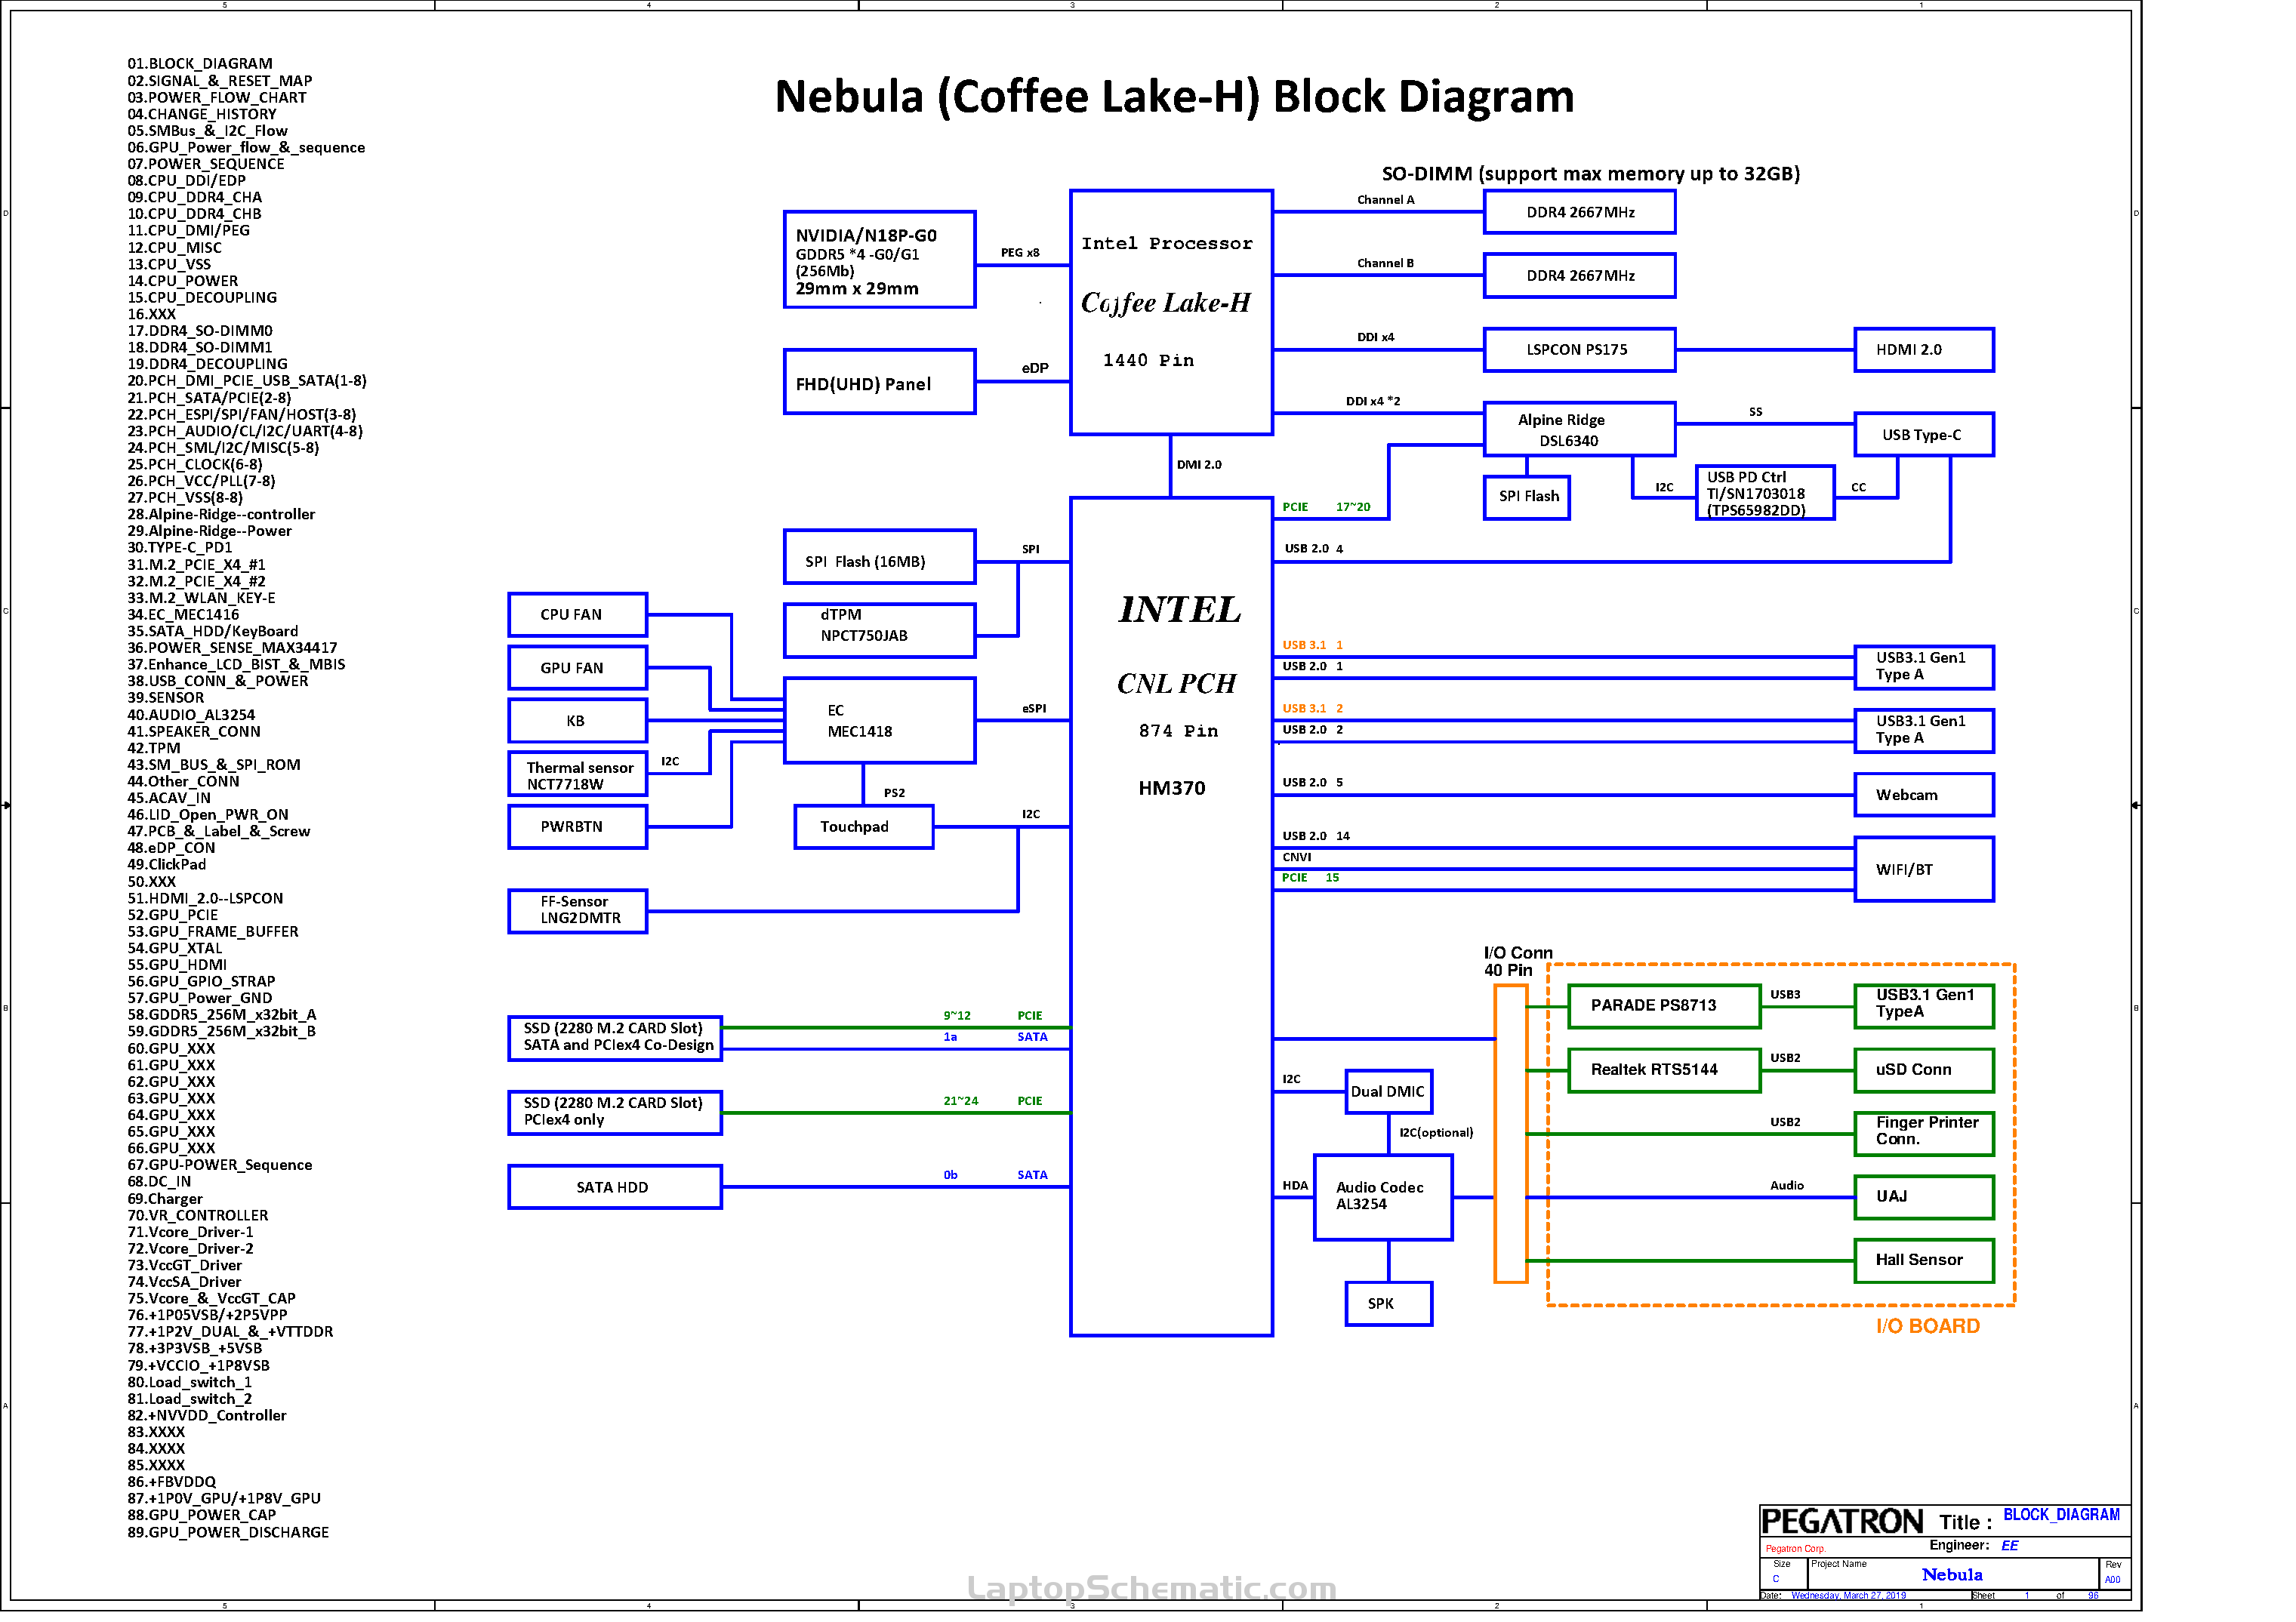Select the PWRBTN block
This screenshot has height=1622, width=2296.
point(578,827)
